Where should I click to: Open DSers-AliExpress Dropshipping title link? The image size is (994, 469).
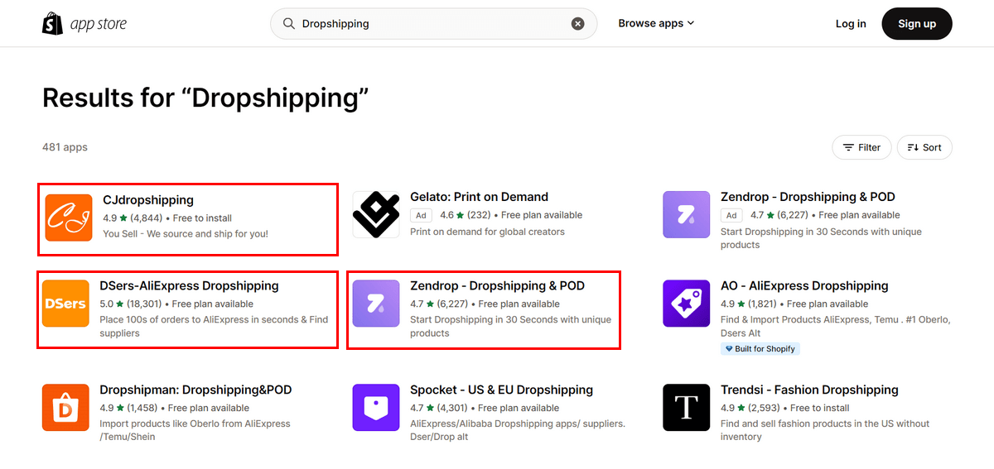tap(189, 286)
